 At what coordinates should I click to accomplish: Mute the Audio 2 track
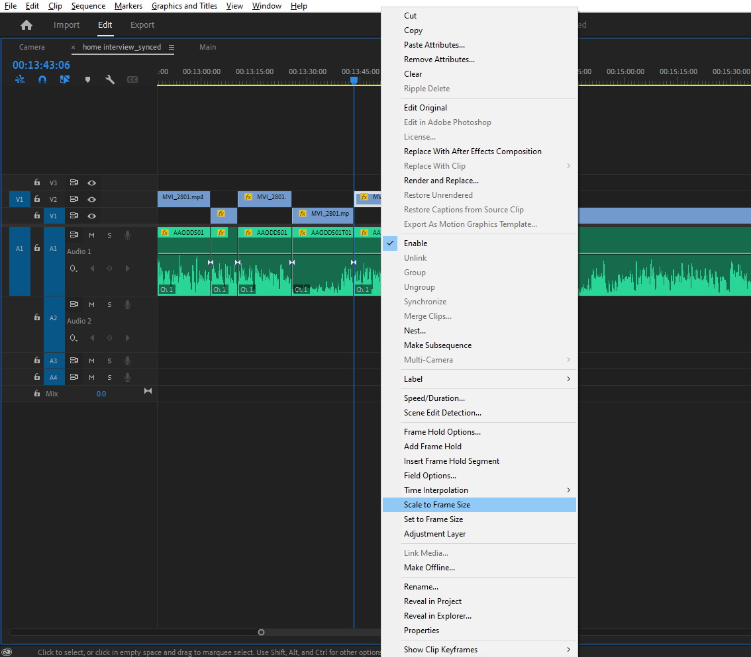(x=91, y=305)
